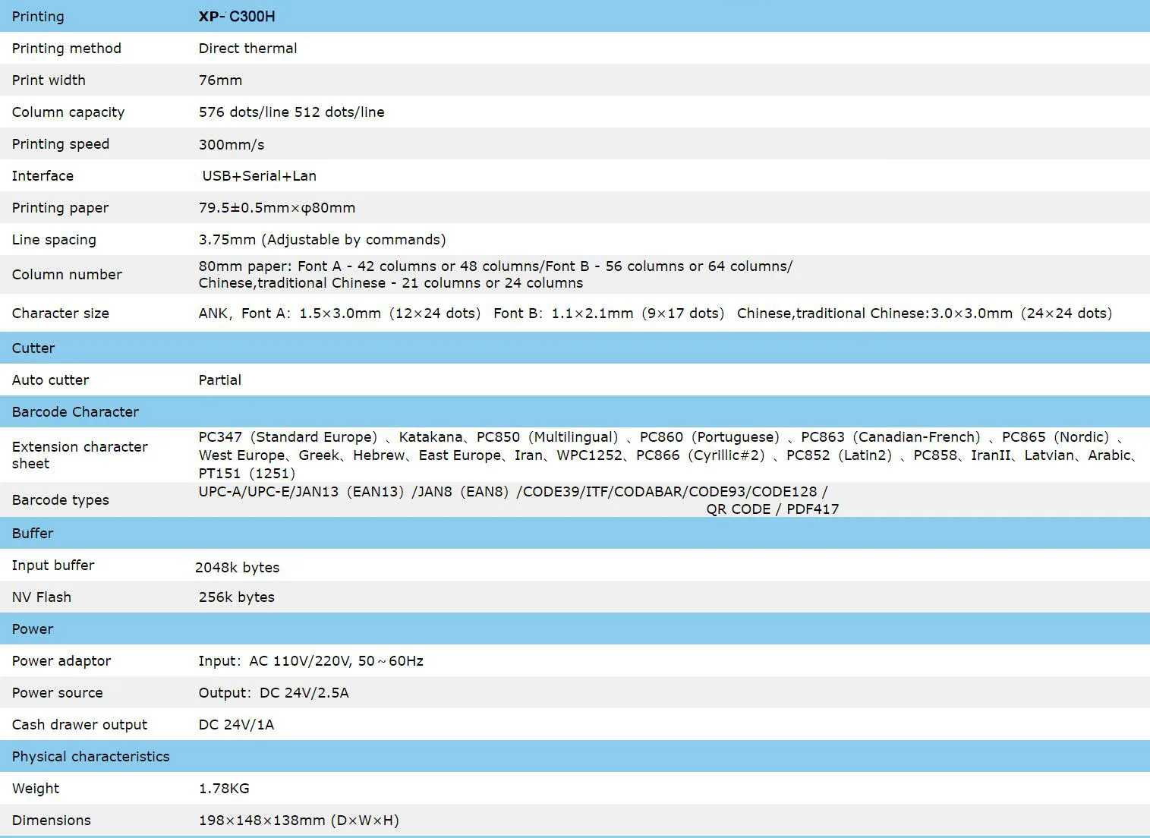Click the 'Dimensions' label
This screenshot has width=1150, height=838.
[x=52, y=821]
